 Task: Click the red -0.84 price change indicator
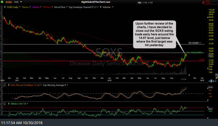[207, 1]
